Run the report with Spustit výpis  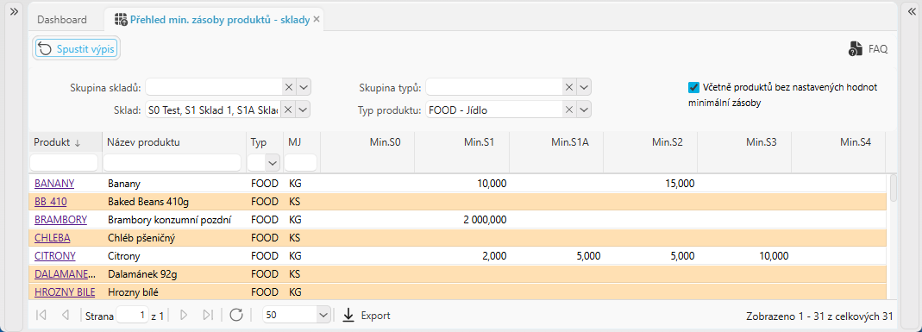(77, 49)
